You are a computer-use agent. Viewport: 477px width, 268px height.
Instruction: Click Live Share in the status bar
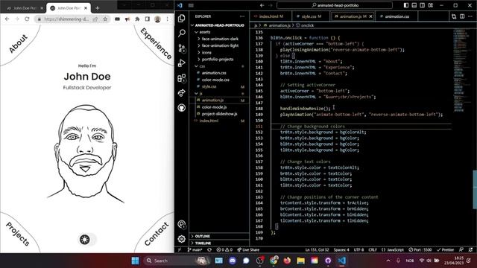tap(248, 250)
